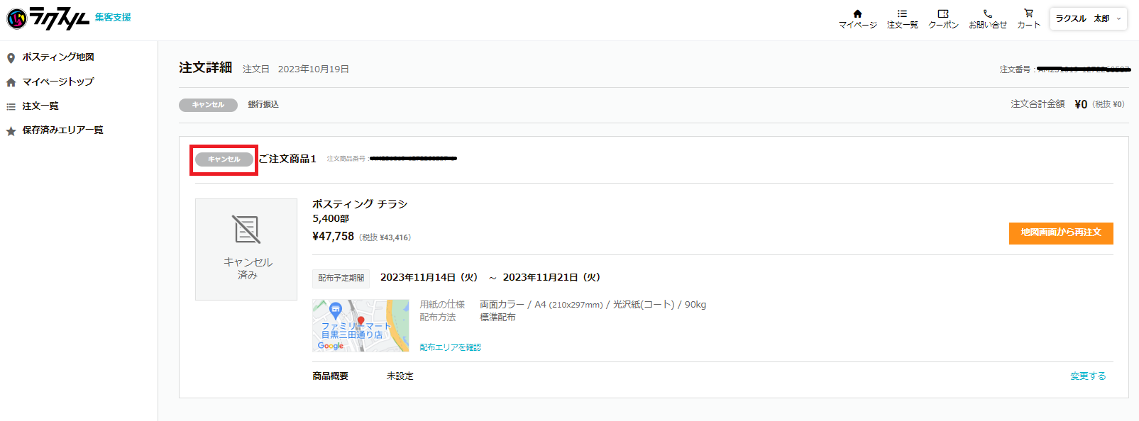Click the Raksul logo
This screenshot has width=1139, height=421.
(48, 18)
